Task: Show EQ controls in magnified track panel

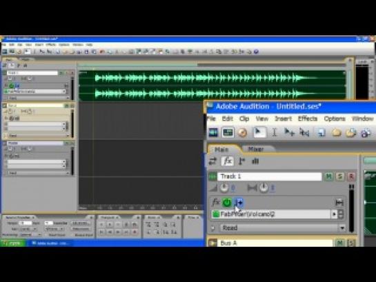Action: (x=255, y=161)
